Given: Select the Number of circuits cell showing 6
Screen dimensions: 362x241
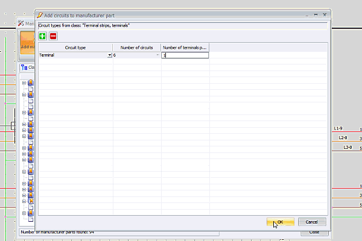Looking at the screenshot, I should point(136,55).
